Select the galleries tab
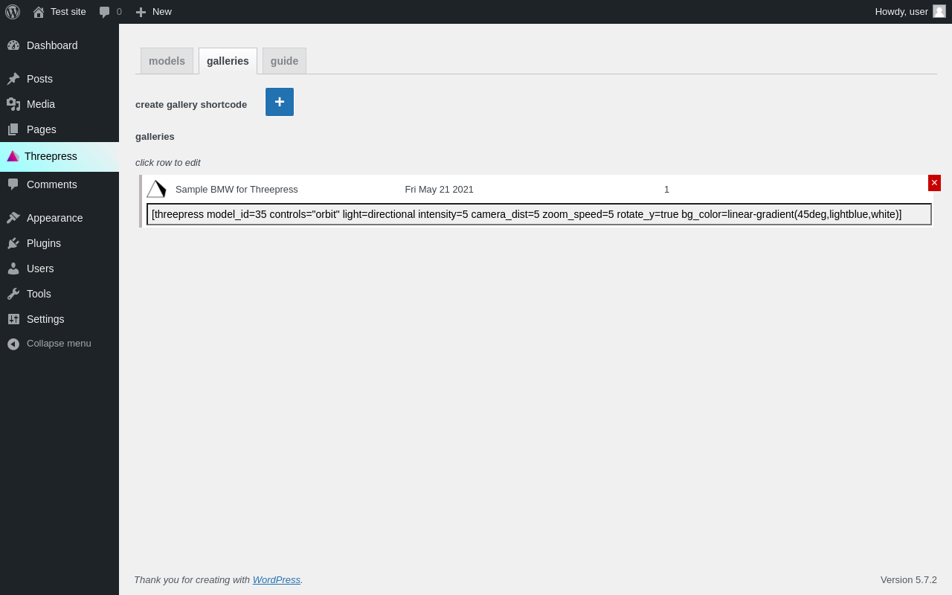This screenshot has height=595, width=952. 228,61
